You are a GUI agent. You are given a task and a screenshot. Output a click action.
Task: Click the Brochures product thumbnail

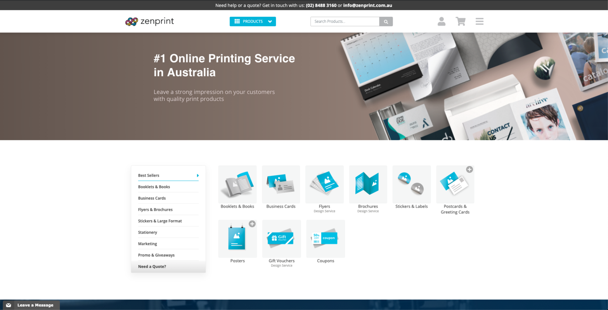pyautogui.click(x=367, y=184)
